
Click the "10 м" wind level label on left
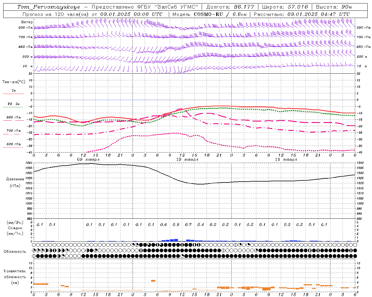[x=28, y=66]
